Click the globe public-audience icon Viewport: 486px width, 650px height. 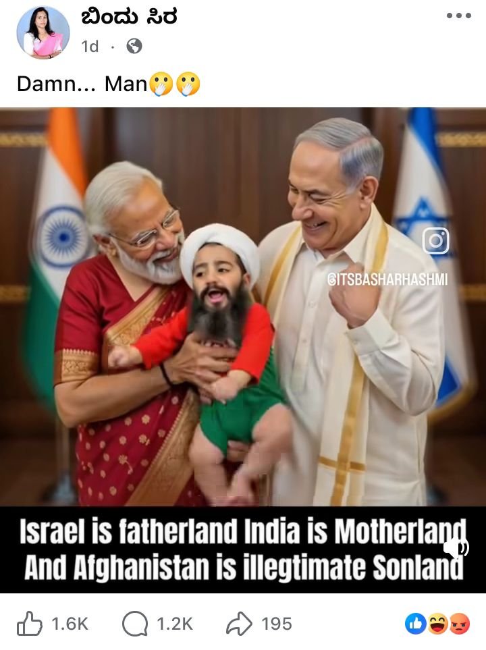click(134, 46)
